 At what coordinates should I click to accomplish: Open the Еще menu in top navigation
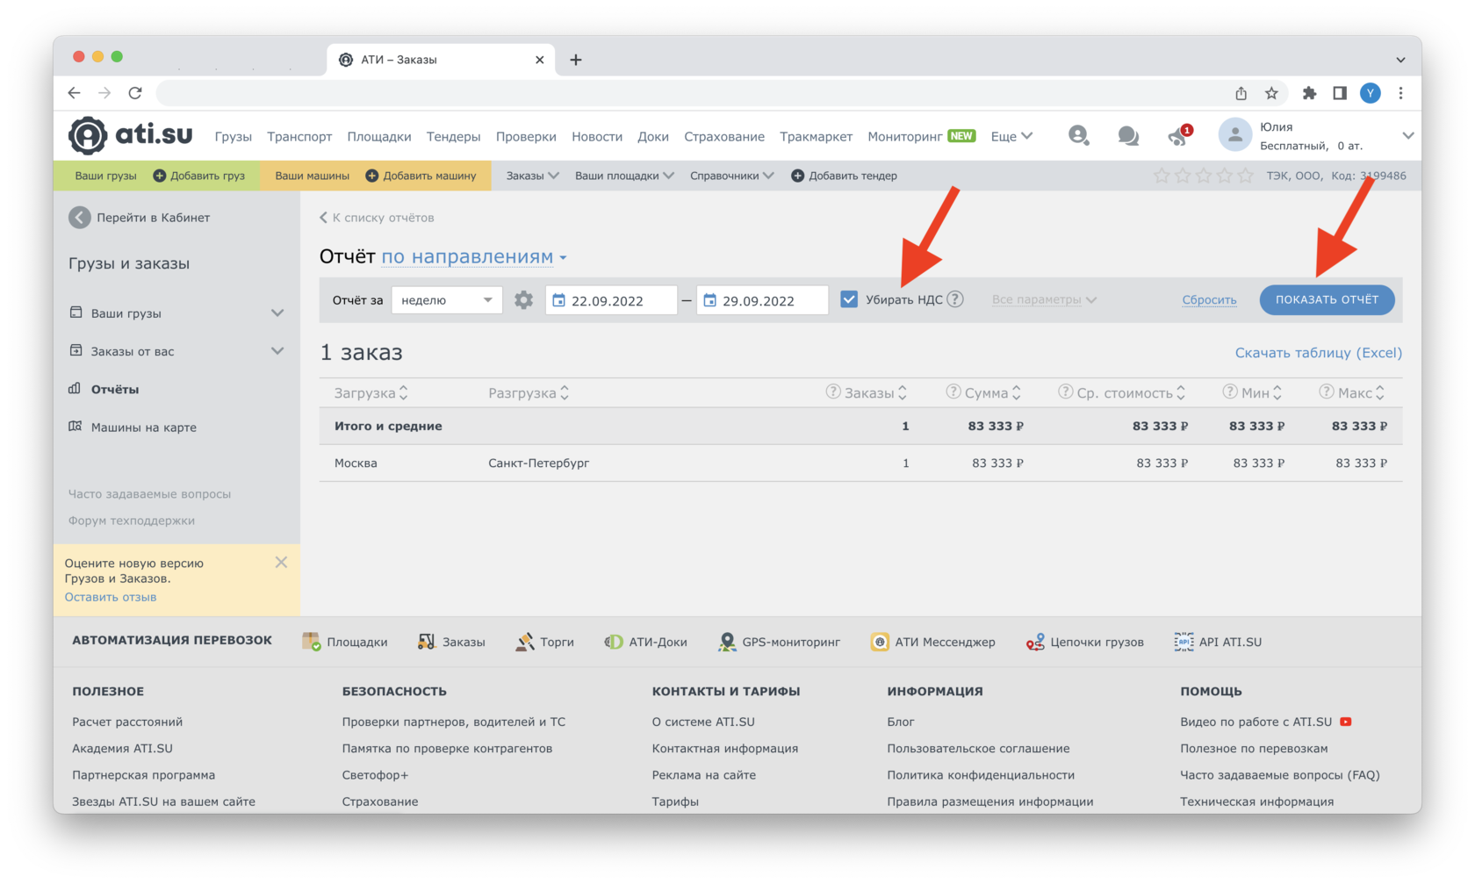(1011, 136)
